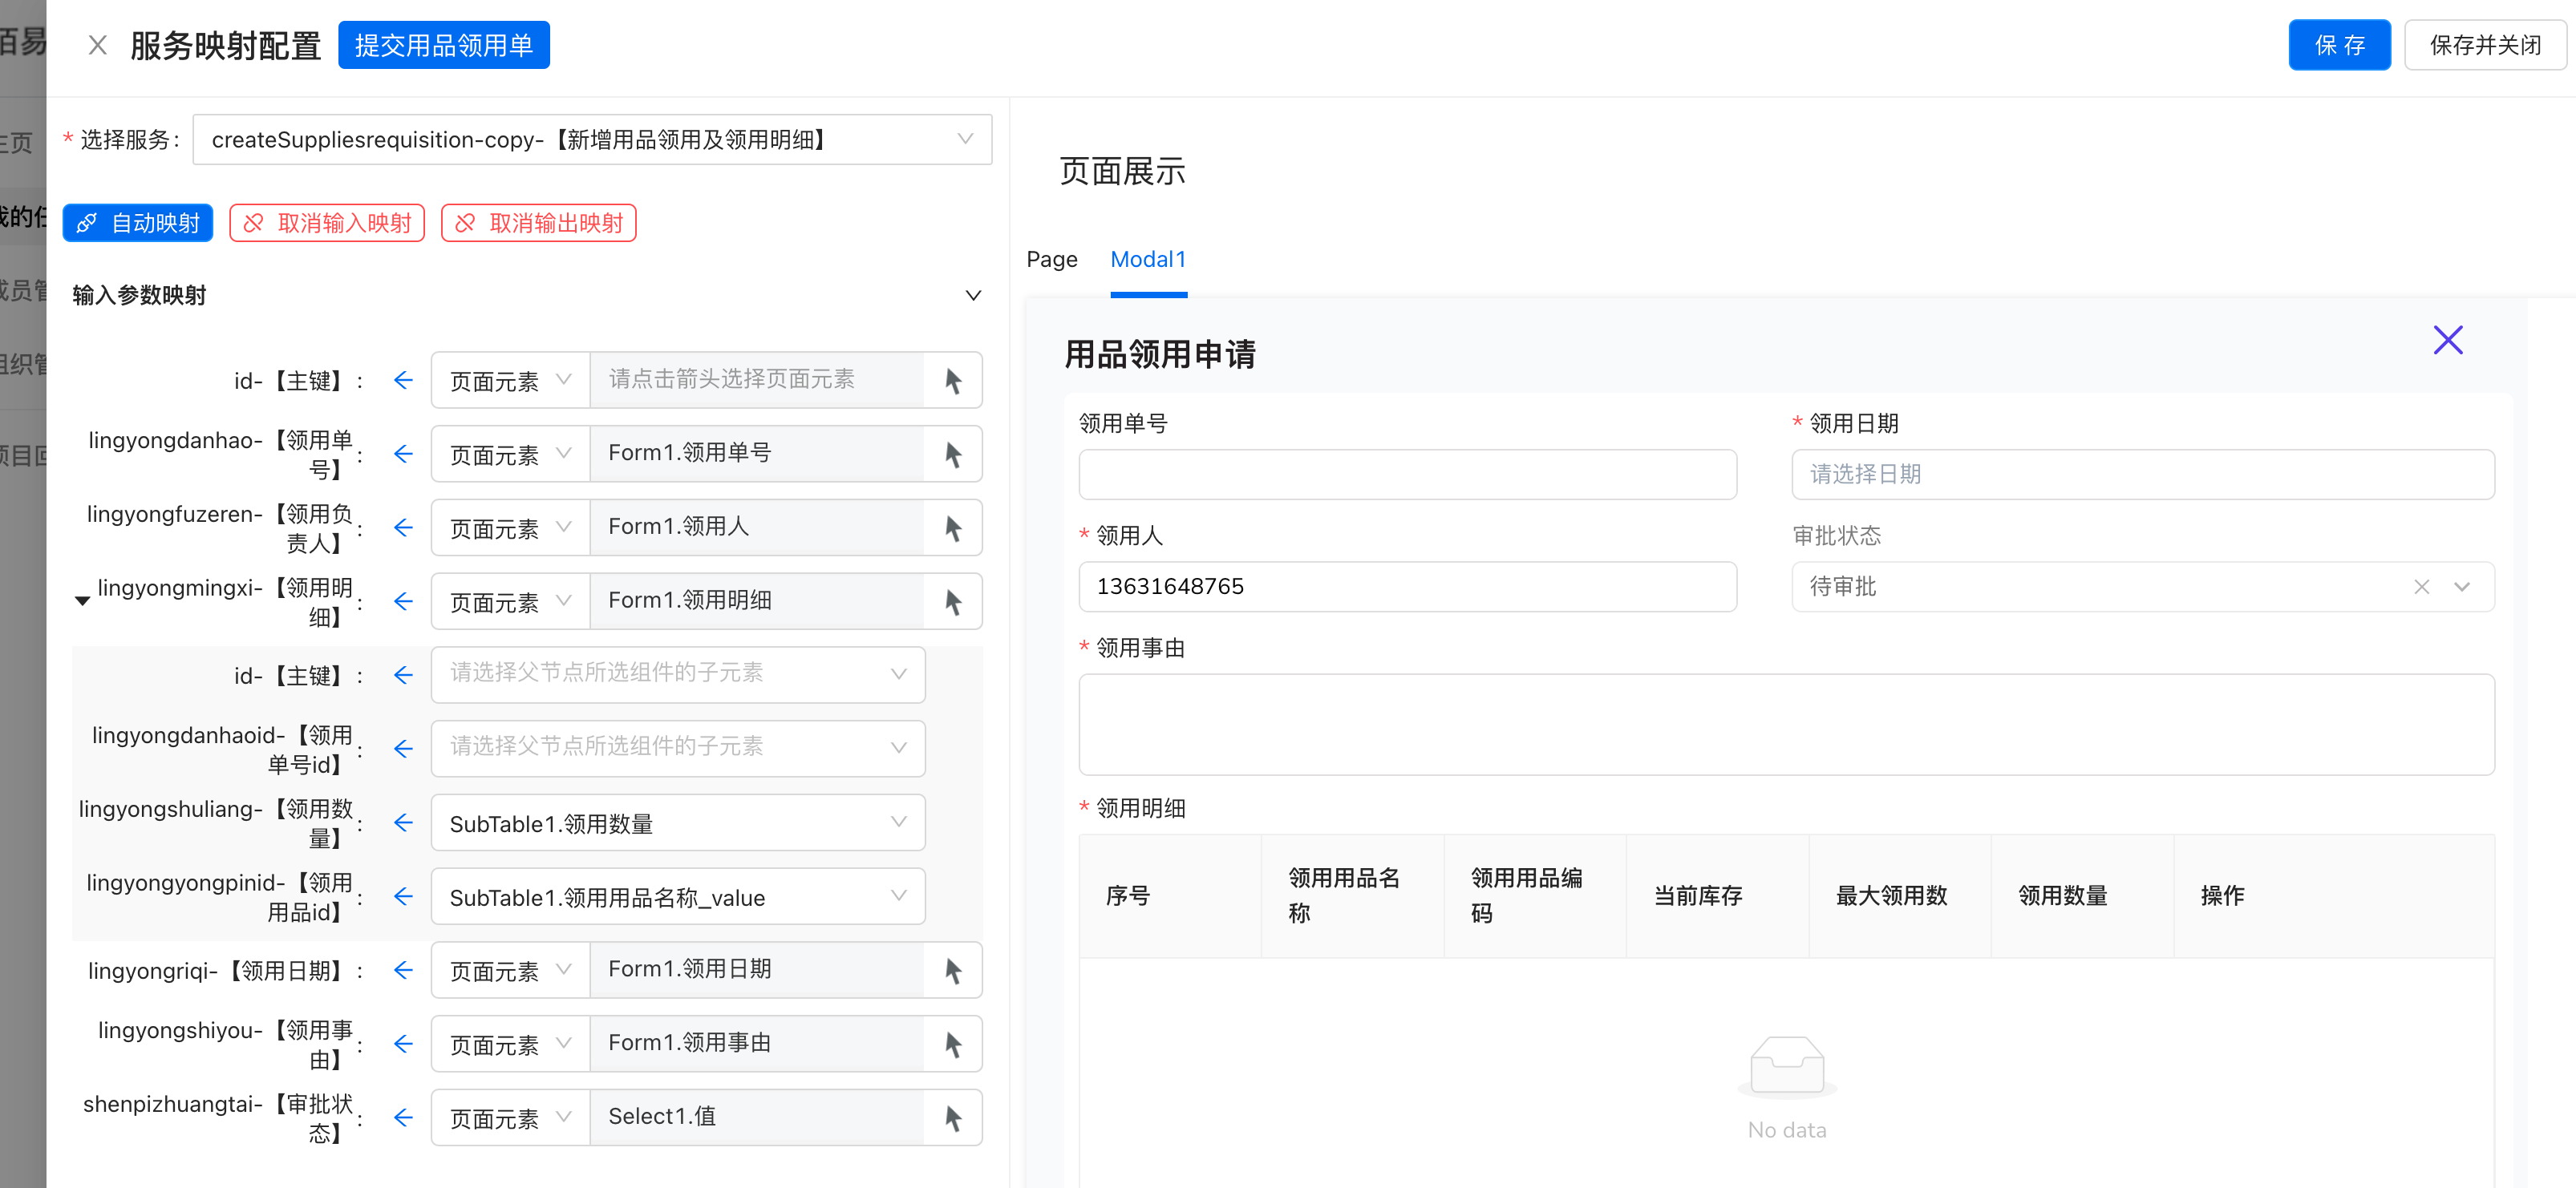
Task: Click the 保存 button
Action: tap(2339, 45)
